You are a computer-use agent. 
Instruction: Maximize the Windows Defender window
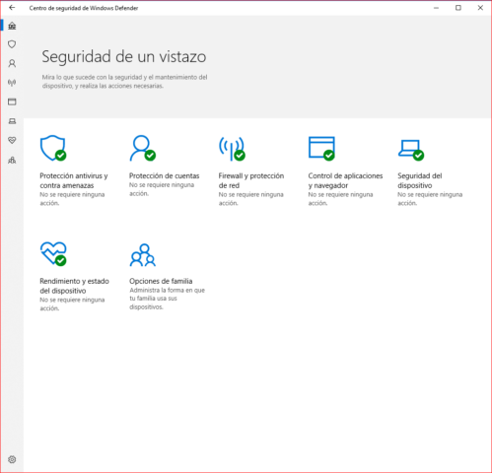(x=458, y=8)
